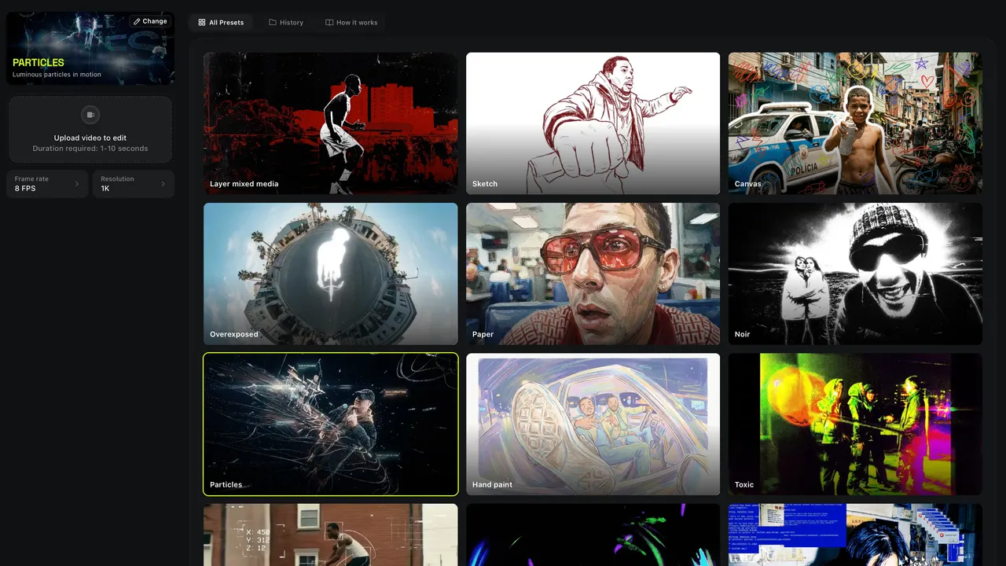Click the grid icon in All Presets
1006x566 pixels.
click(x=202, y=23)
